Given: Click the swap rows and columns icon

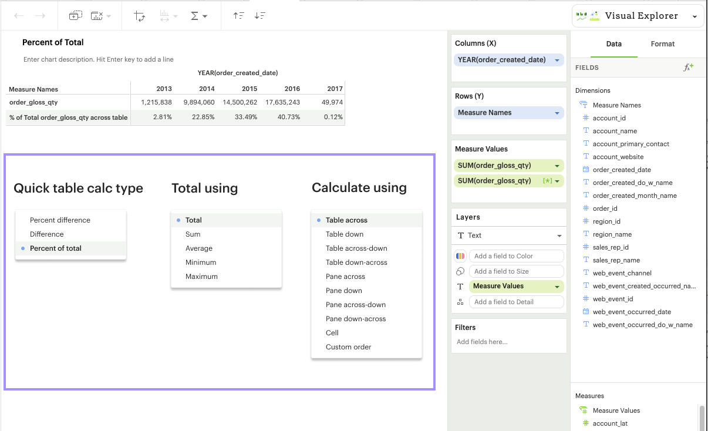Looking at the screenshot, I should click(140, 16).
